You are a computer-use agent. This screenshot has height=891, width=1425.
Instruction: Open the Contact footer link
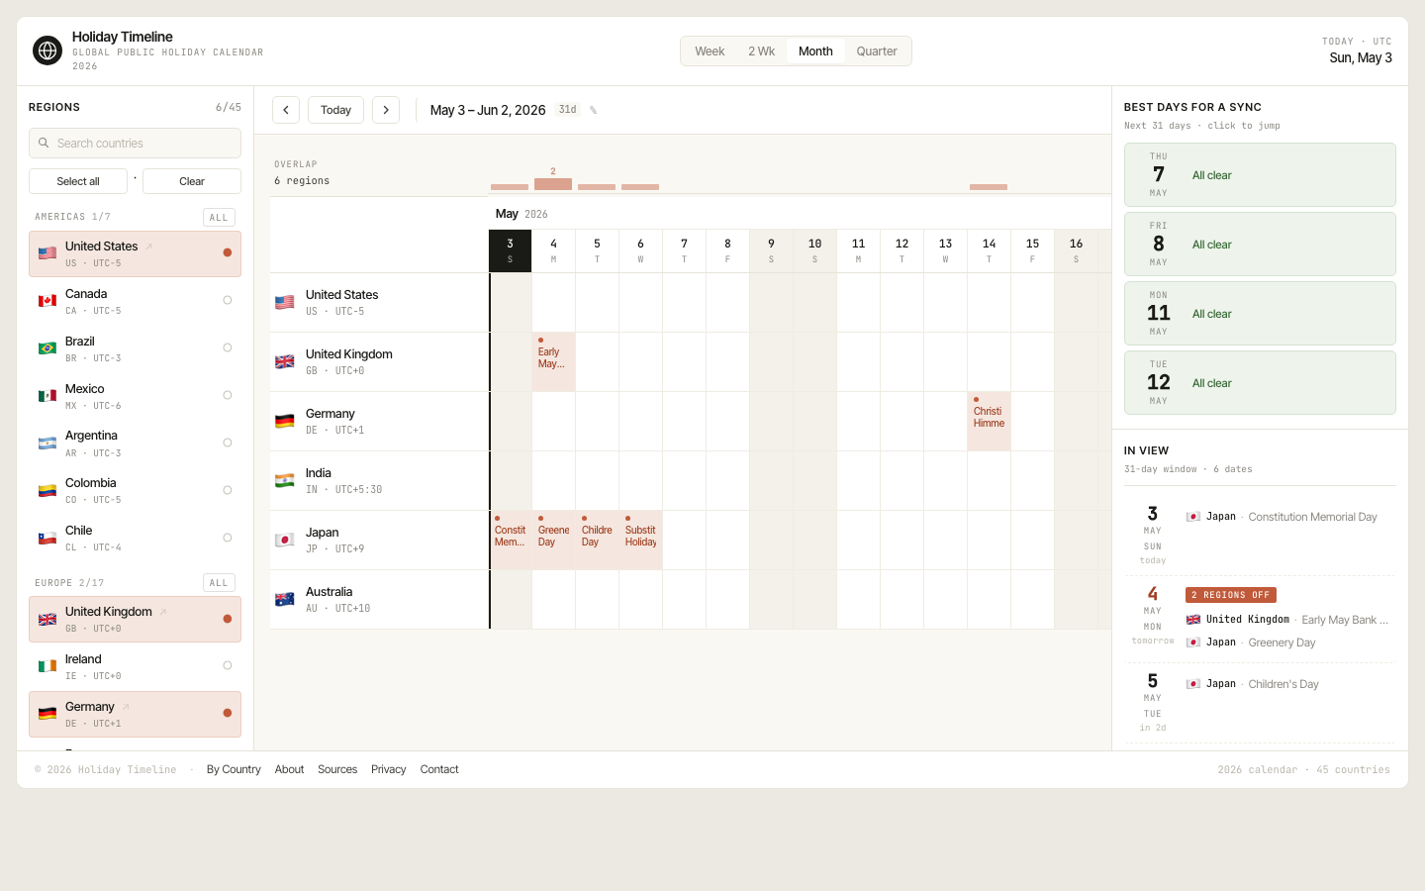point(439,769)
